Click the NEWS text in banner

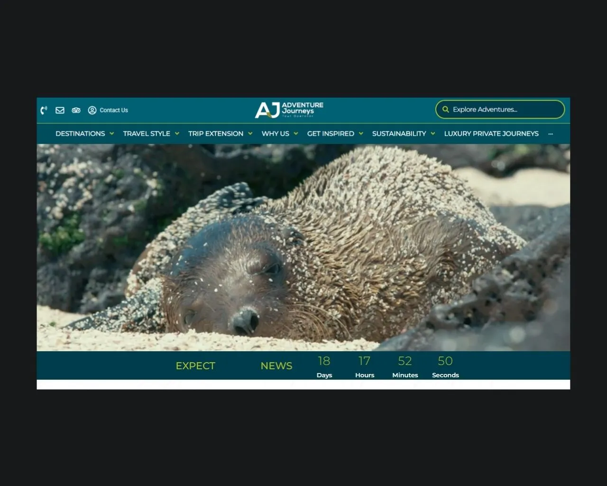pyautogui.click(x=276, y=366)
